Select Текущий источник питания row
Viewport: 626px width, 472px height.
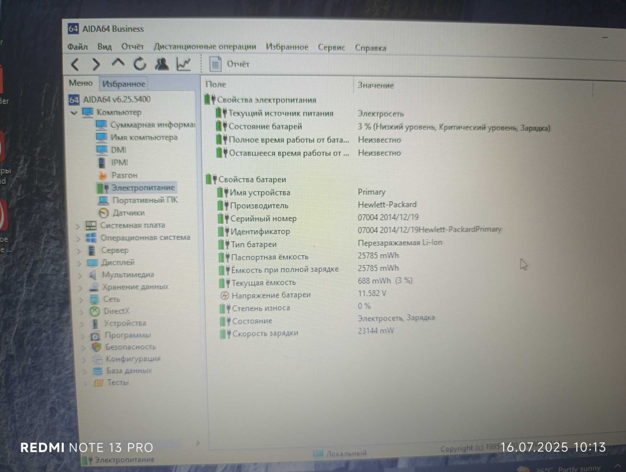pyautogui.click(x=310, y=113)
